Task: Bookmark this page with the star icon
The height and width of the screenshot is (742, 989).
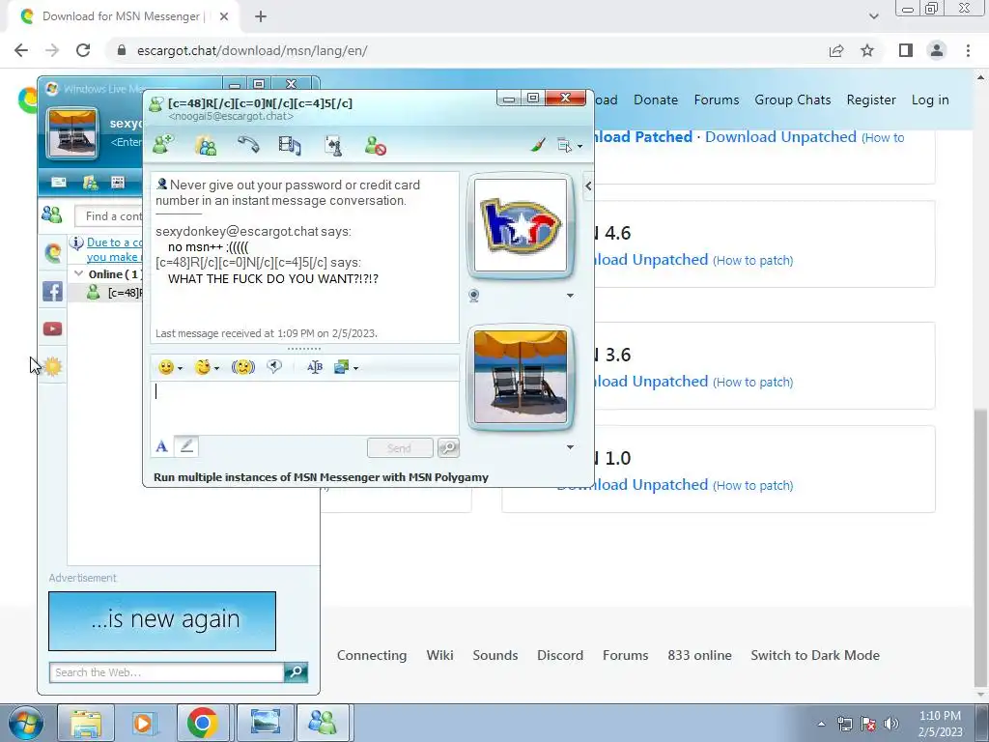Action: coord(868,50)
